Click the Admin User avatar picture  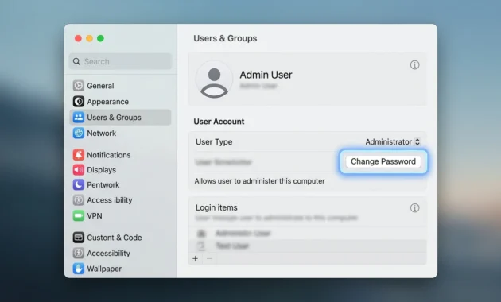(214, 79)
